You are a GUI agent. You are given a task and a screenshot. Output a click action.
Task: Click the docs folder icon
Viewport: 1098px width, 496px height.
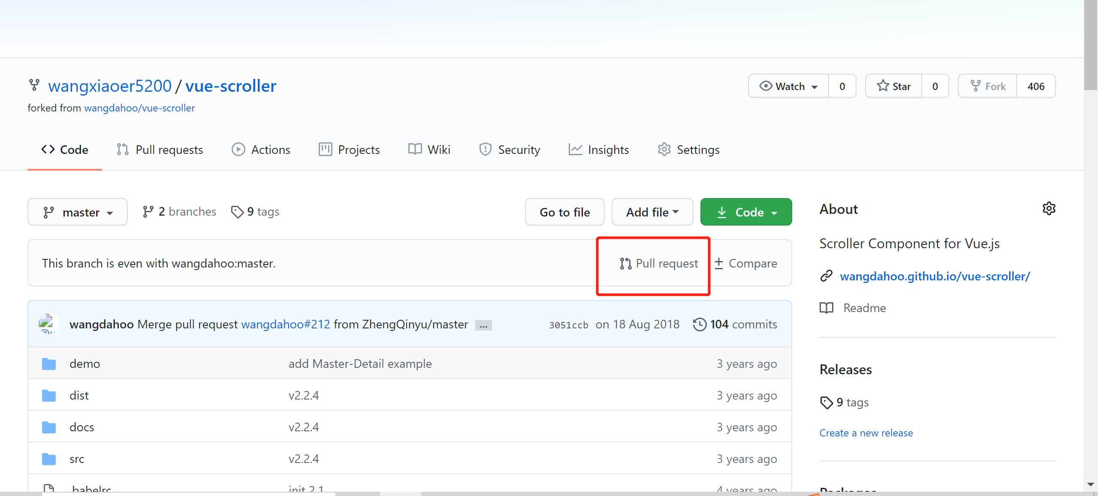click(x=49, y=427)
